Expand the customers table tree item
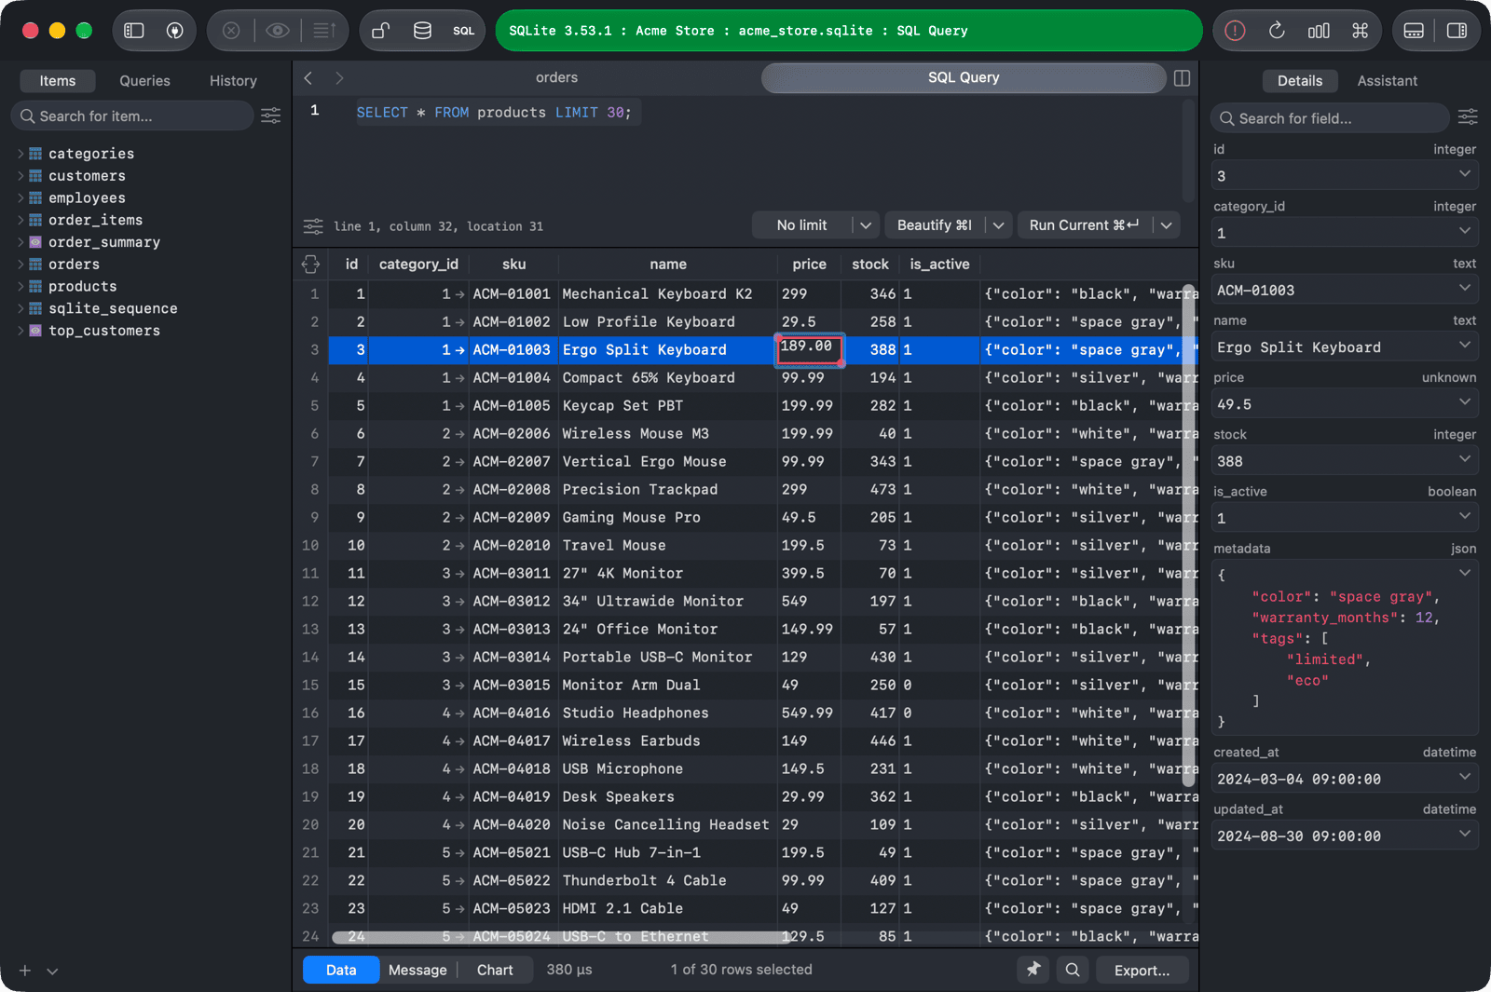1491x992 pixels. click(21, 176)
